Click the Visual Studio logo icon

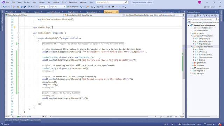(3, 2)
